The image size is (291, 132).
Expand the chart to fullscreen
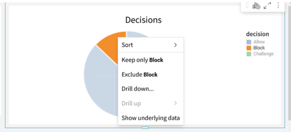pos(267,6)
